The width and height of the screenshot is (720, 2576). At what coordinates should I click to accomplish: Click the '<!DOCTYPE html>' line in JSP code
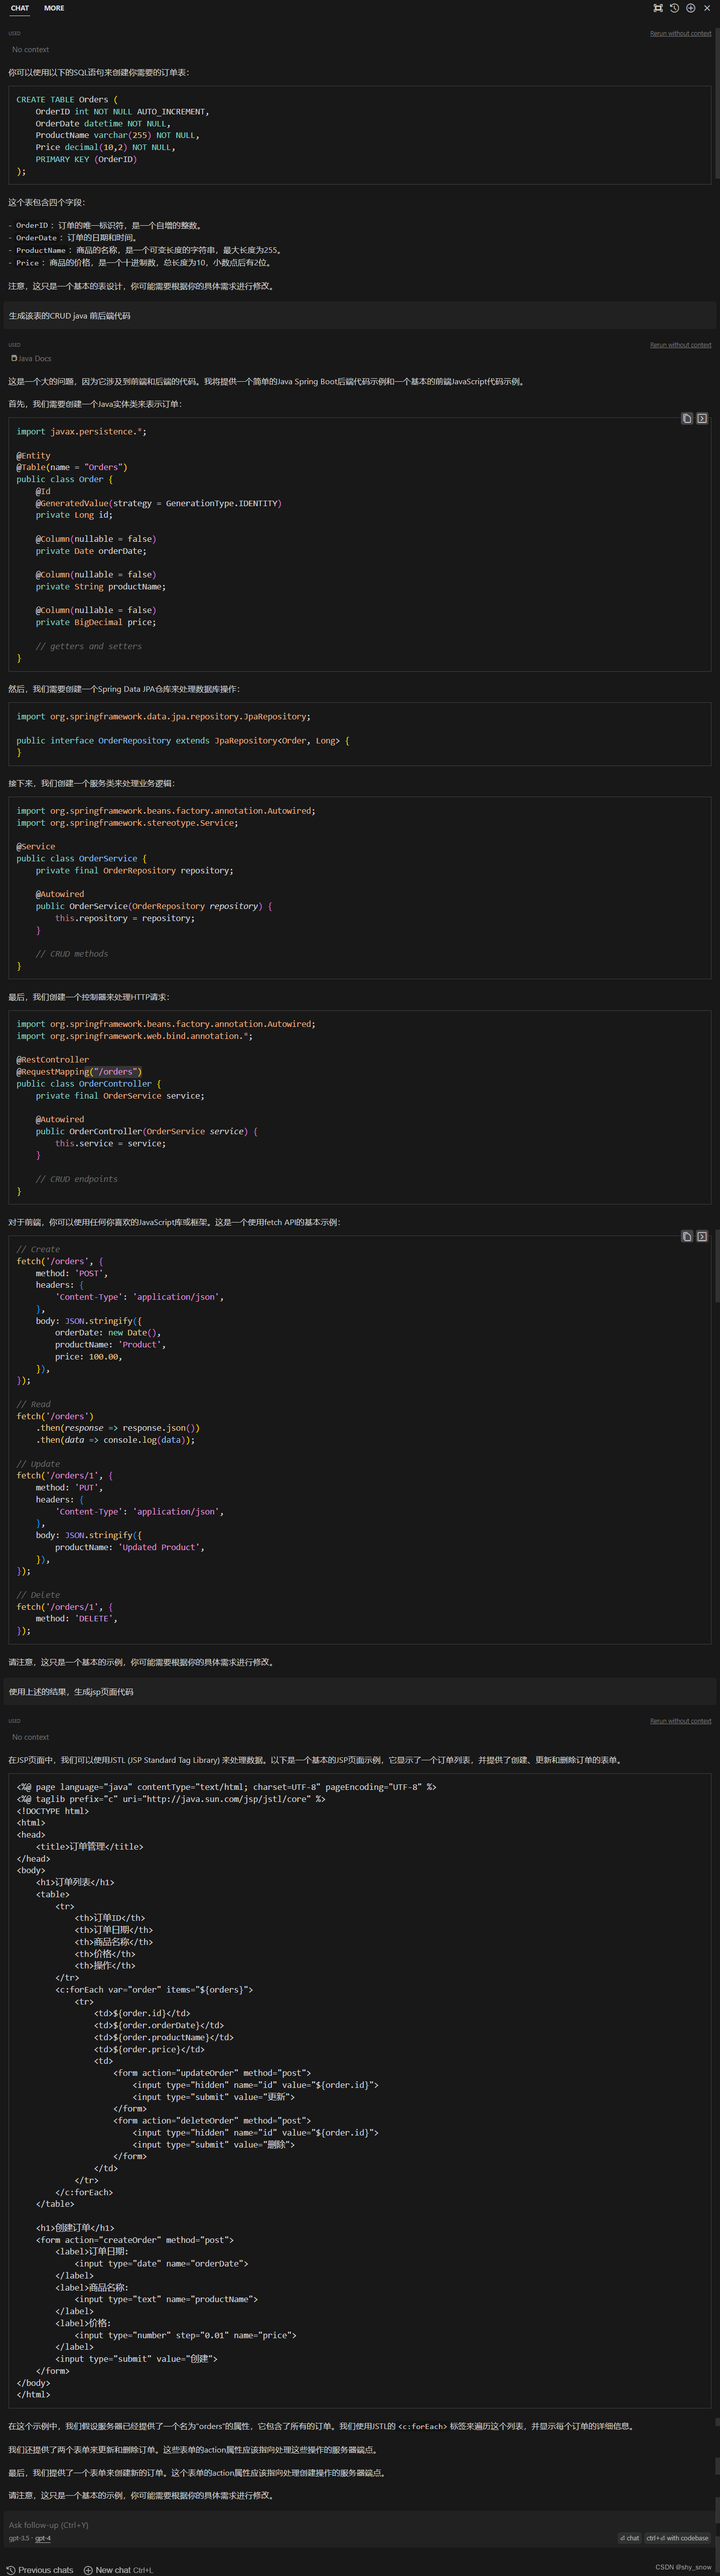click(52, 1811)
